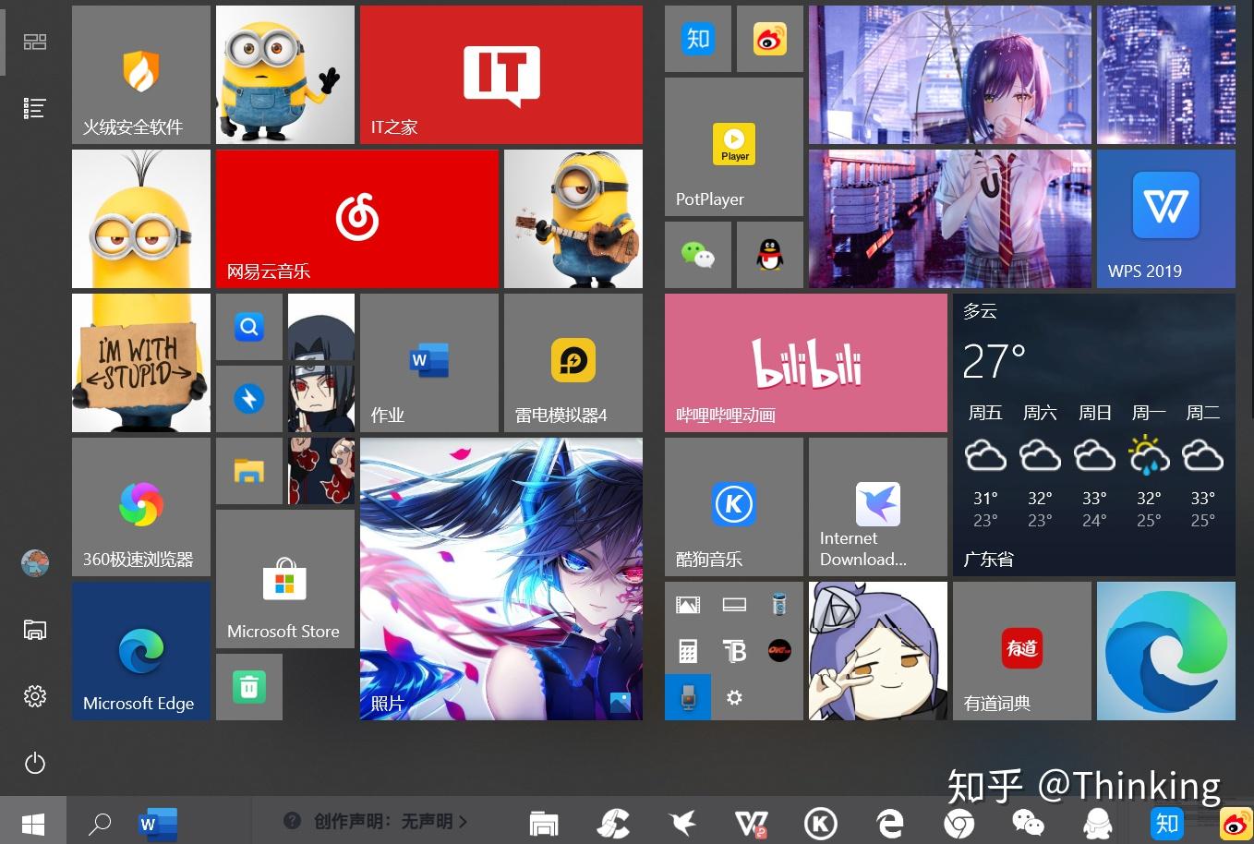Open the 酷狗音乐 KuGou Music tile
The image size is (1254, 844).
[733, 506]
